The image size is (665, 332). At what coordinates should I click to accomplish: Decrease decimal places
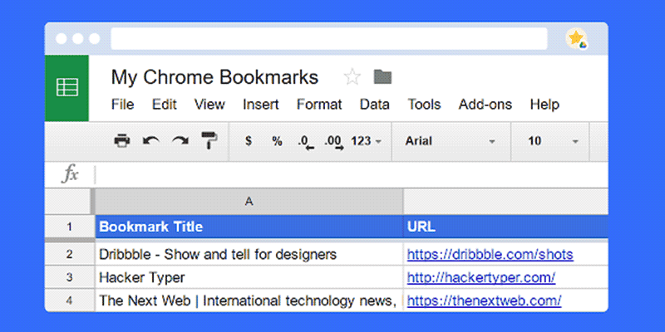point(306,142)
